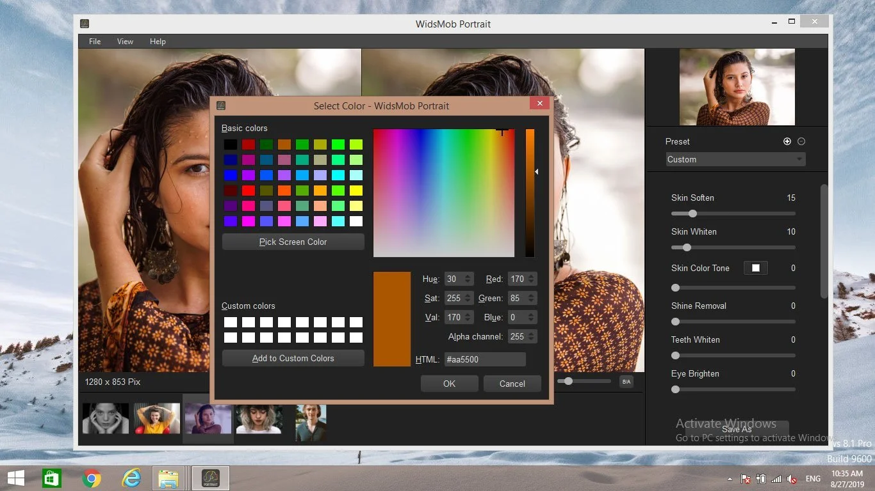Decrease the Saturation value using its down arrow
875x491 pixels.
(x=467, y=301)
